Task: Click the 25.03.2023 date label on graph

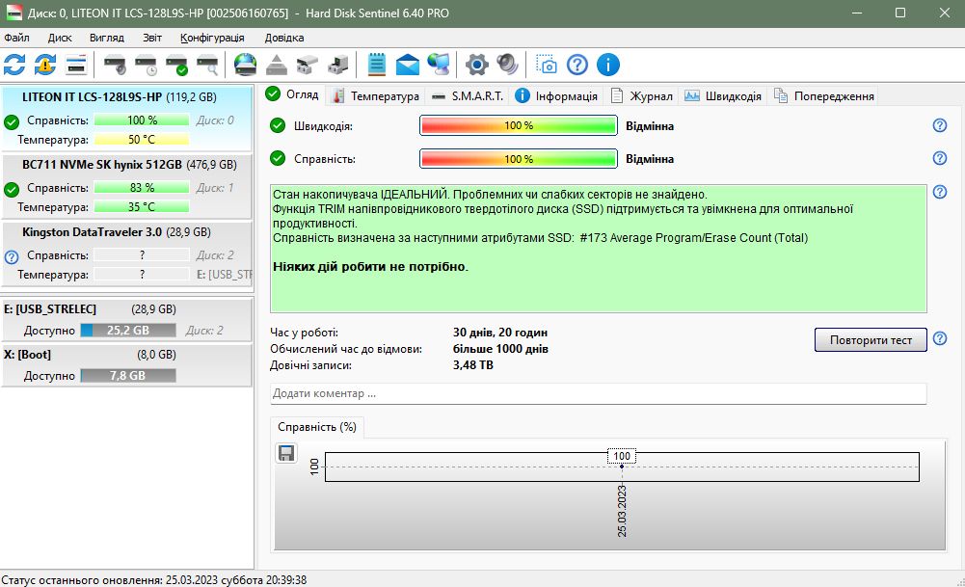Action: click(622, 511)
